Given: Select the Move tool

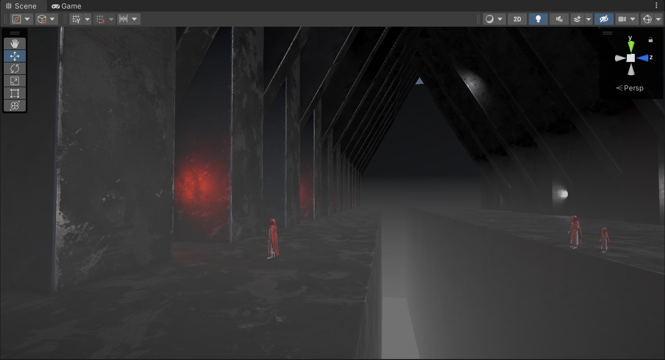Looking at the screenshot, I should [x=15, y=56].
